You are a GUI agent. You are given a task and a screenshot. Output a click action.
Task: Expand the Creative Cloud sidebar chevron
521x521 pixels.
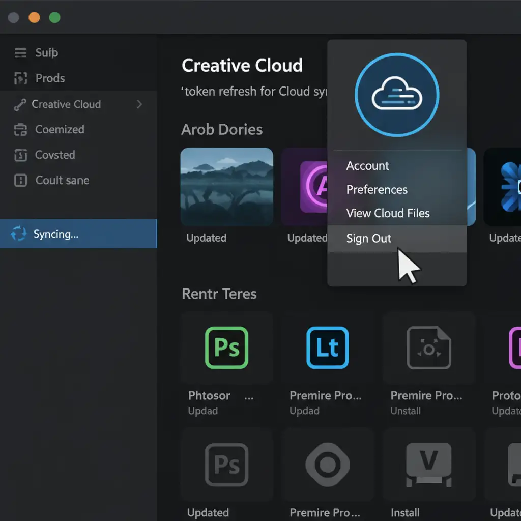pos(139,104)
